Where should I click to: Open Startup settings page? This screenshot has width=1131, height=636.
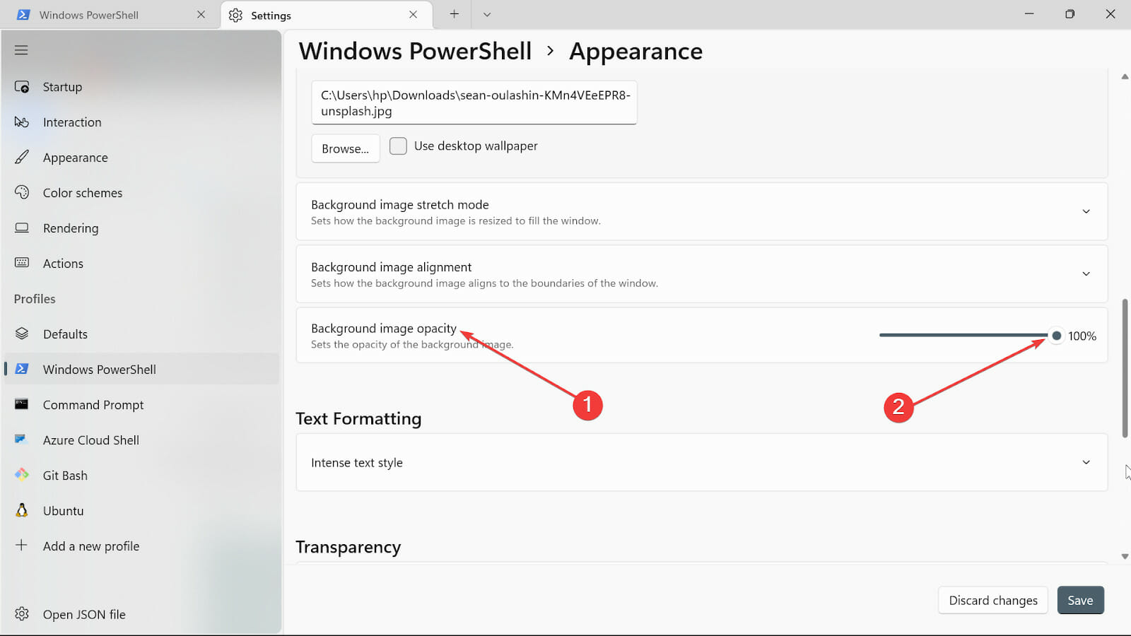(141, 87)
